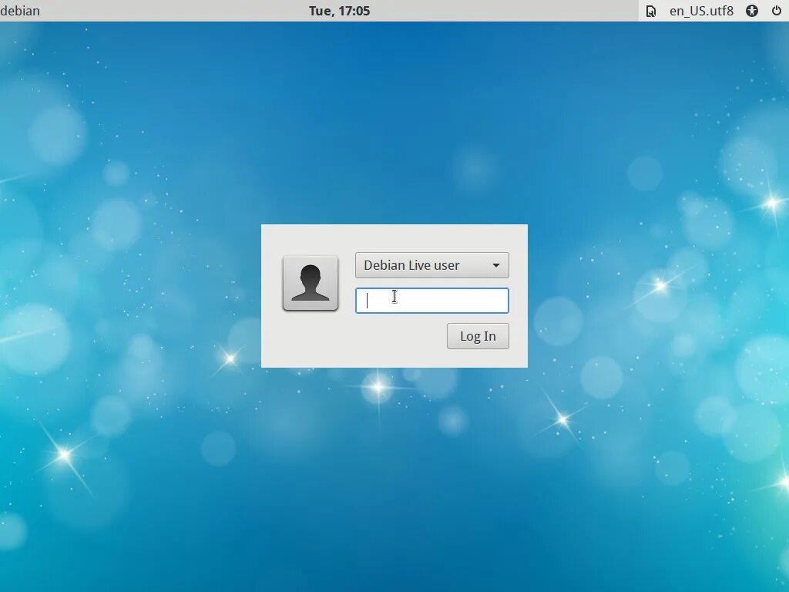The height and width of the screenshot is (592, 789).
Task: Click the Tue, 17:05 clock
Action: (x=340, y=11)
